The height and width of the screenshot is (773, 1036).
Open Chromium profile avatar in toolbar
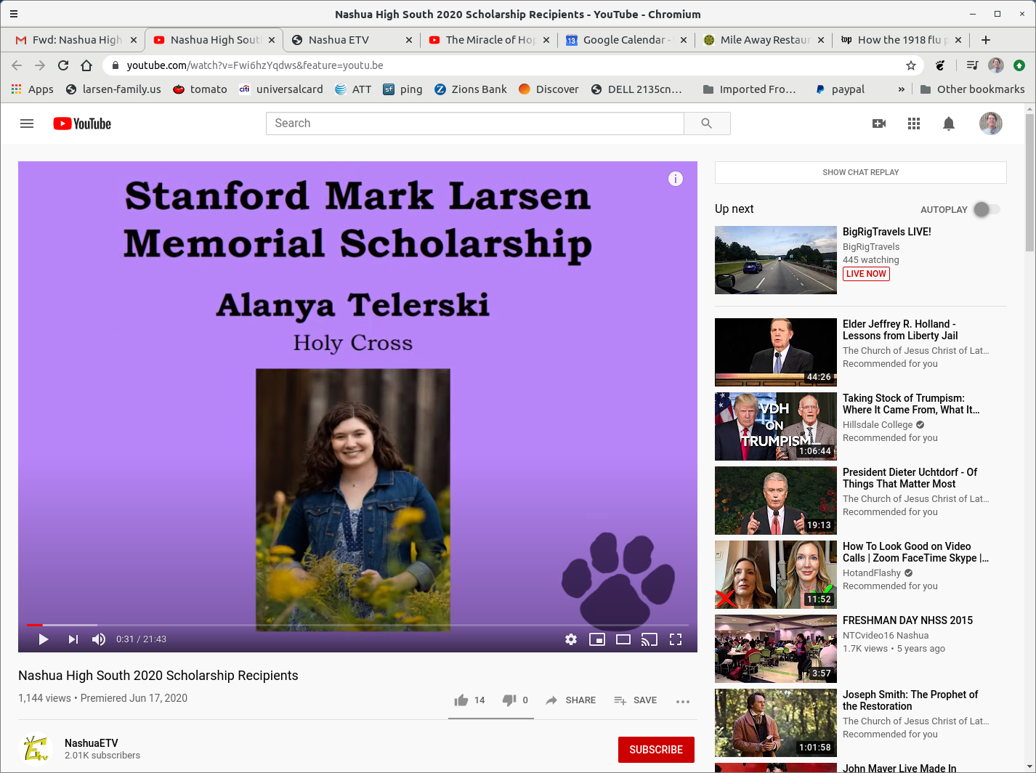(x=996, y=65)
